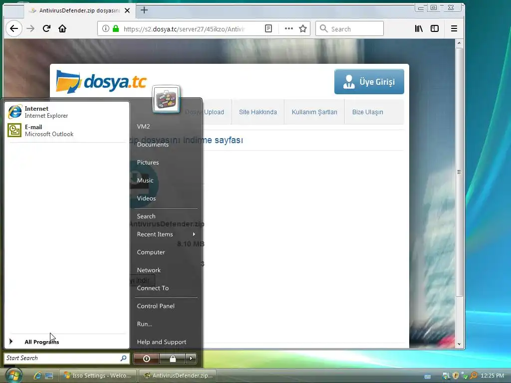Click the security shield tray icon

(x=456, y=376)
